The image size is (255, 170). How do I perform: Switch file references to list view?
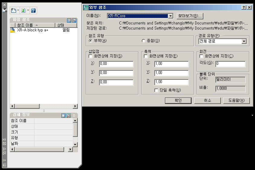[x=69, y=20]
